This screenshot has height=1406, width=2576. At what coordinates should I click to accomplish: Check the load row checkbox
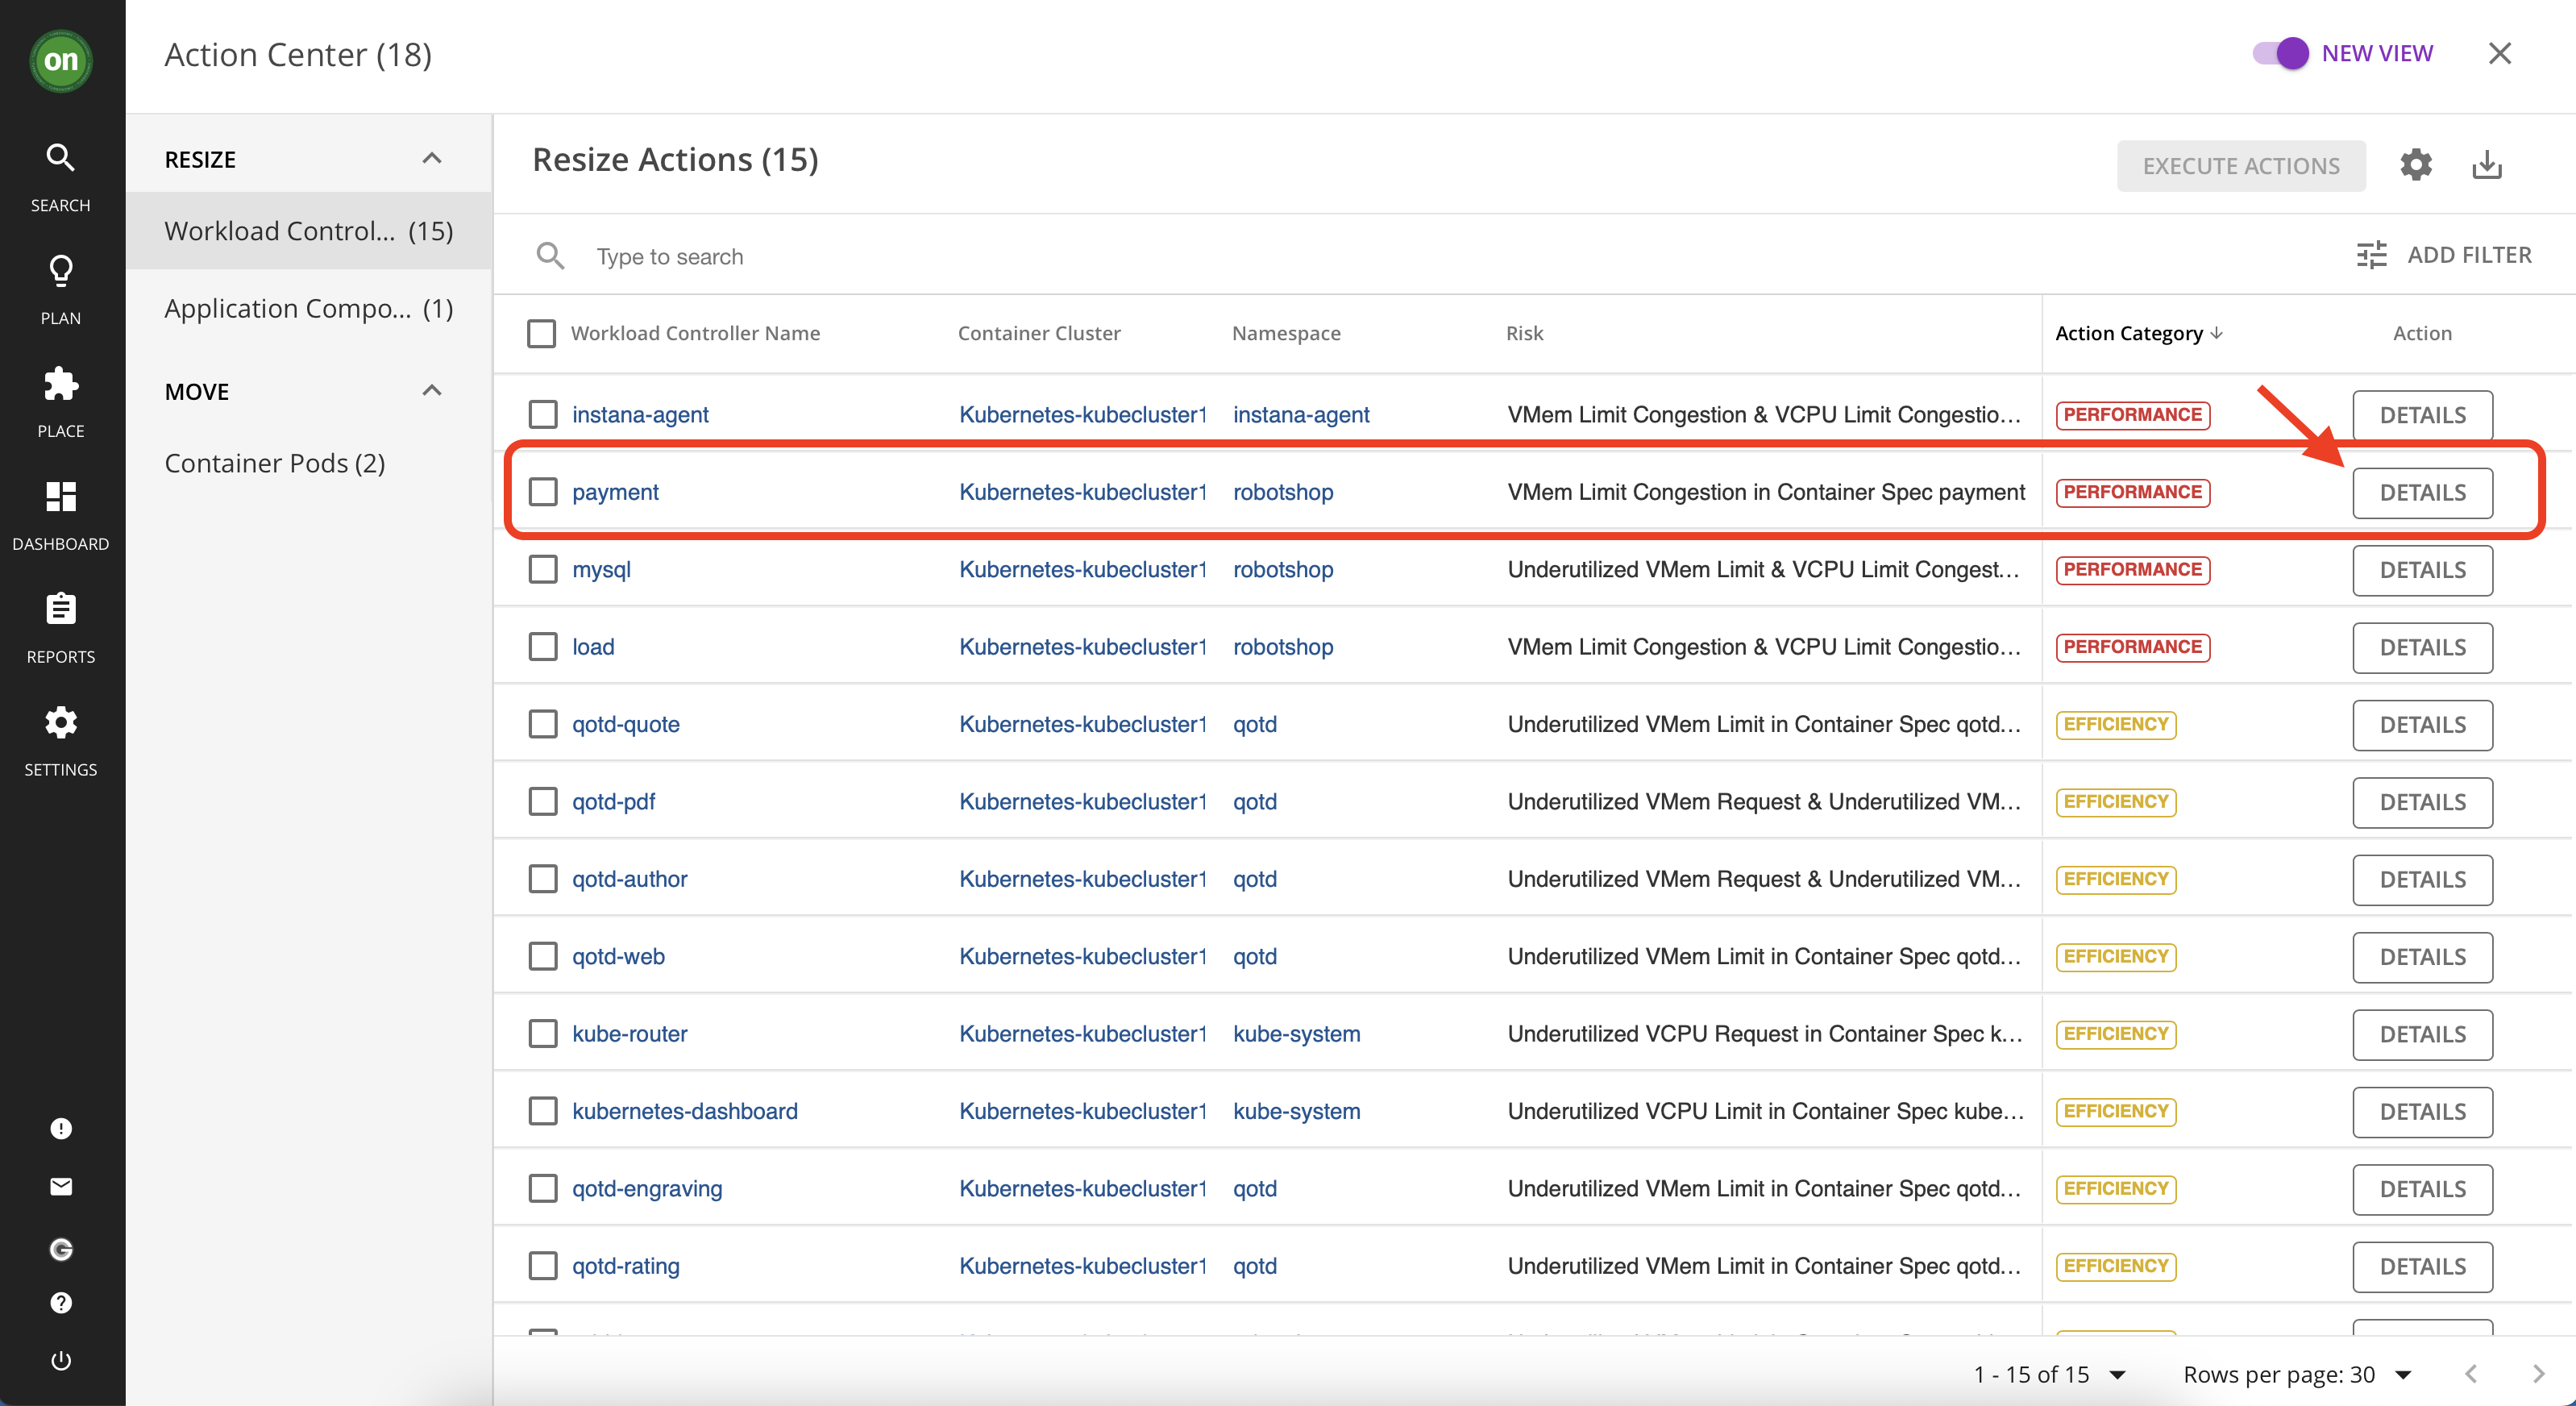(543, 647)
